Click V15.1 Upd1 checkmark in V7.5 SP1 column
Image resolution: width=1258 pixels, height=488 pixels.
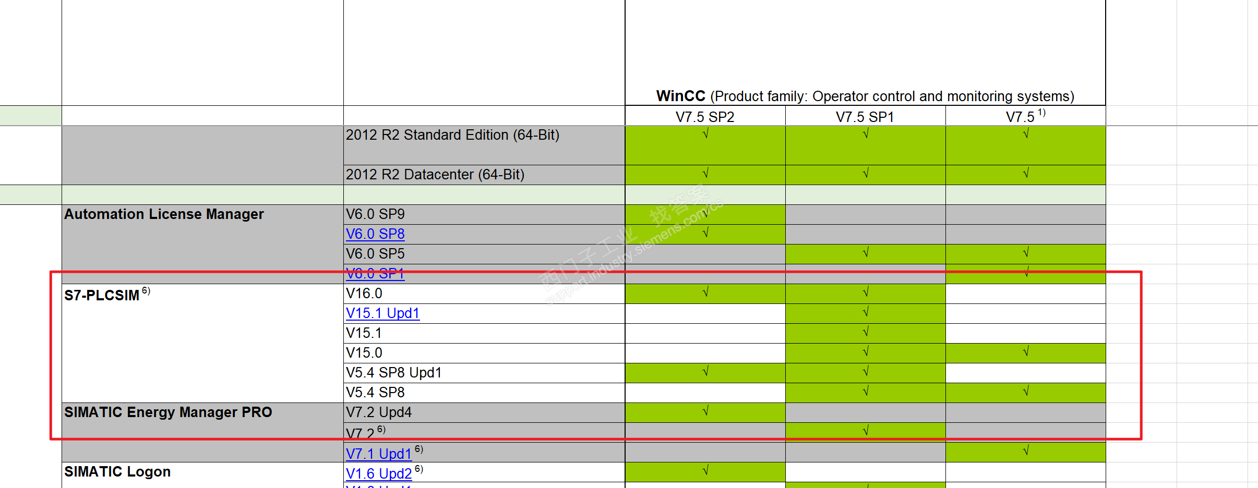[866, 313]
